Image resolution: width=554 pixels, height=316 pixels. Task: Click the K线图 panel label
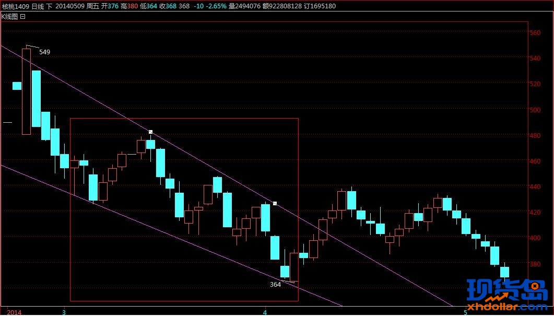[x=9, y=17]
